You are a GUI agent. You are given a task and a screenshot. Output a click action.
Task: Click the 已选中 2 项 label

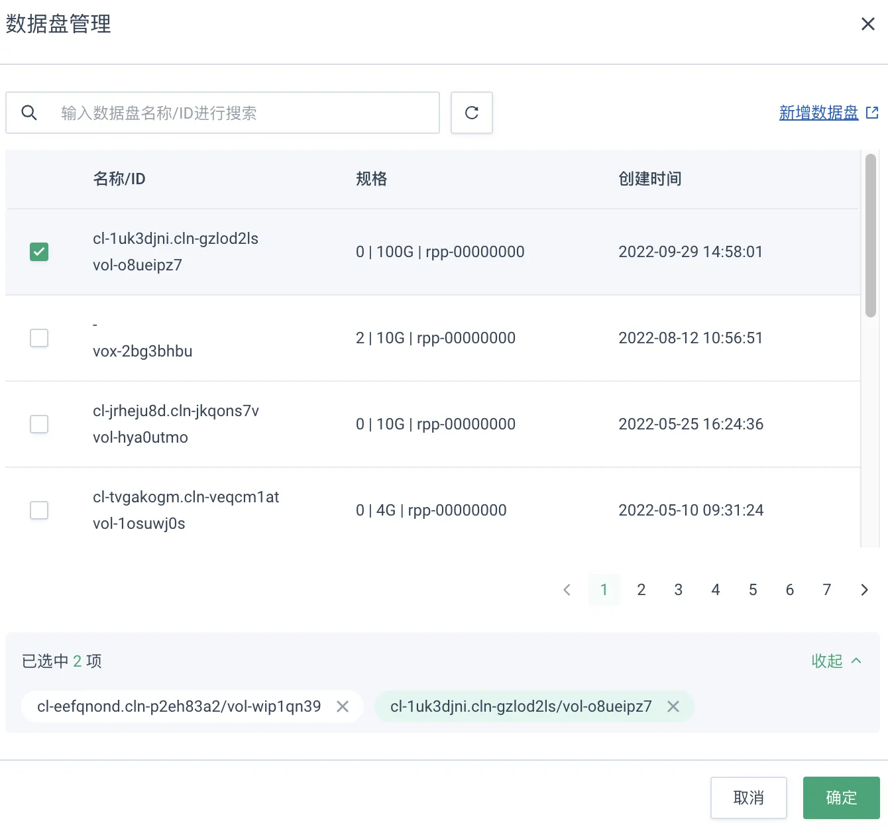[x=62, y=661]
